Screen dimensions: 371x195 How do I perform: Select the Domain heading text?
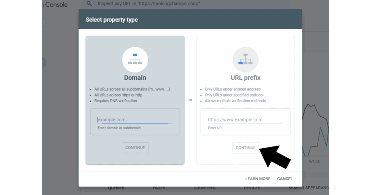[135, 78]
